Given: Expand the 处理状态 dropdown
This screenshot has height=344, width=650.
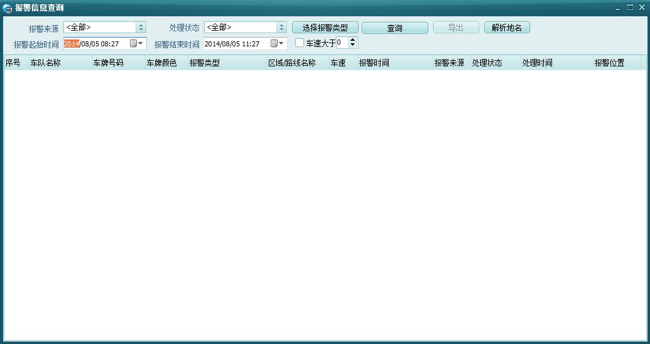Looking at the screenshot, I should (x=281, y=28).
